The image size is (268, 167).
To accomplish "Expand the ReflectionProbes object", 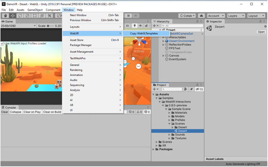I will pyautogui.click(x=163, y=45).
